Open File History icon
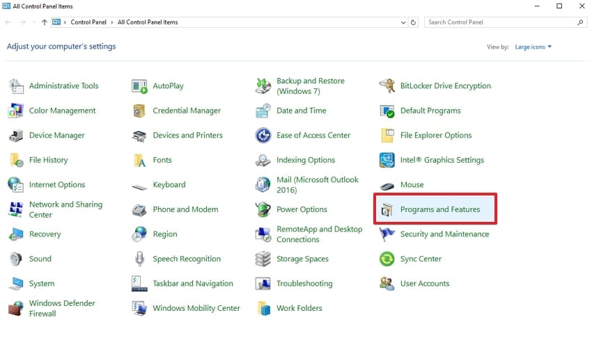 (17, 160)
